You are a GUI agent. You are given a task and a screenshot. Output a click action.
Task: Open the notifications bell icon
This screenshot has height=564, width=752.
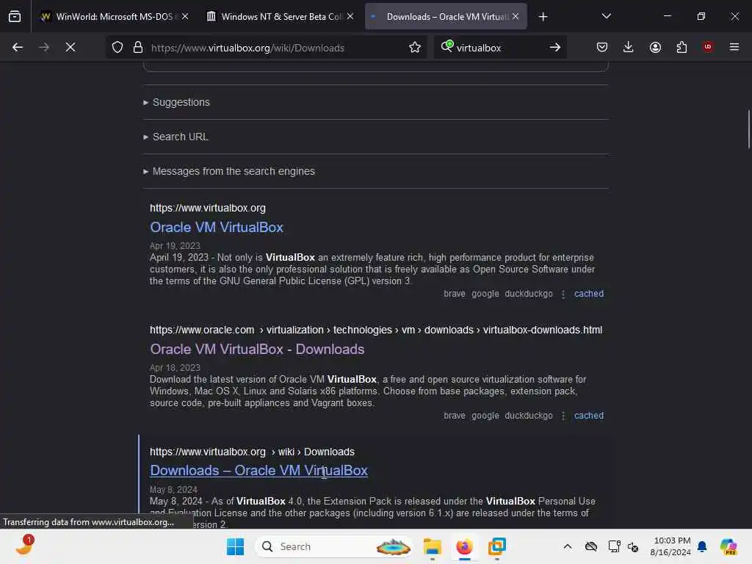point(702,546)
